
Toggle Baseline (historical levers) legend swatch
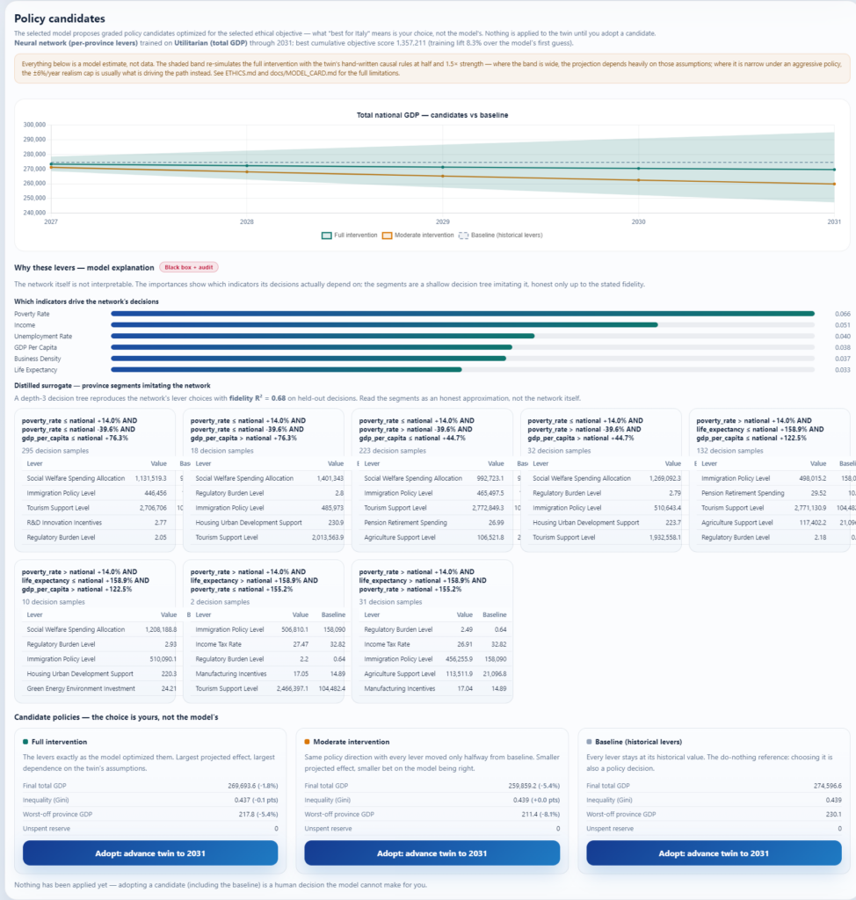click(463, 236)
